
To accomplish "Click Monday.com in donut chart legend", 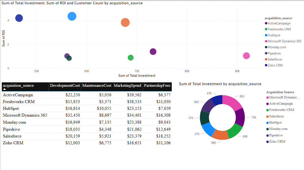I will pos(277,129).
